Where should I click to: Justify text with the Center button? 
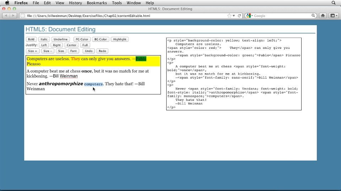(71, 45)
